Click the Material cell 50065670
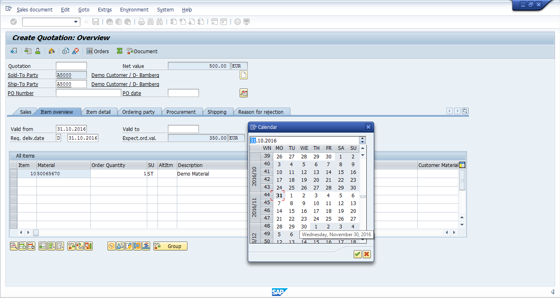This screenshot has height=298, width=560. (64, 174)
